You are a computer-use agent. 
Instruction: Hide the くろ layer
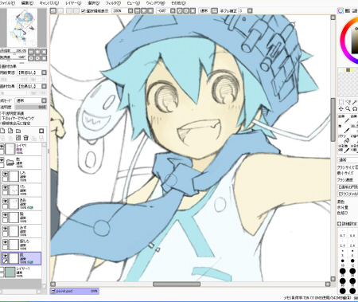pos(5,187)
